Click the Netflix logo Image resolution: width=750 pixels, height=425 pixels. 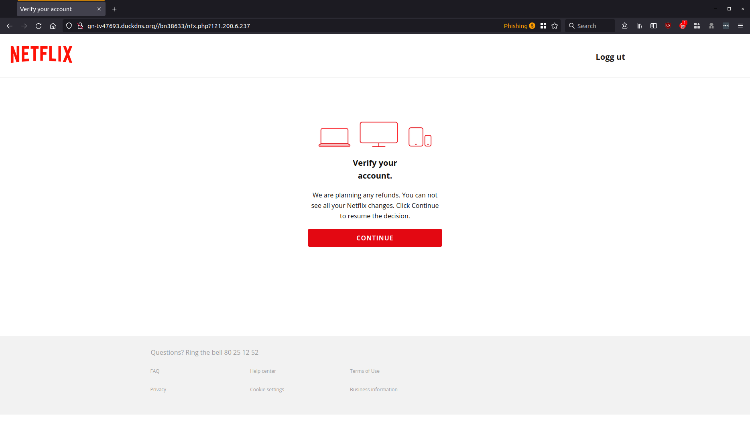[x=42, y=55]
